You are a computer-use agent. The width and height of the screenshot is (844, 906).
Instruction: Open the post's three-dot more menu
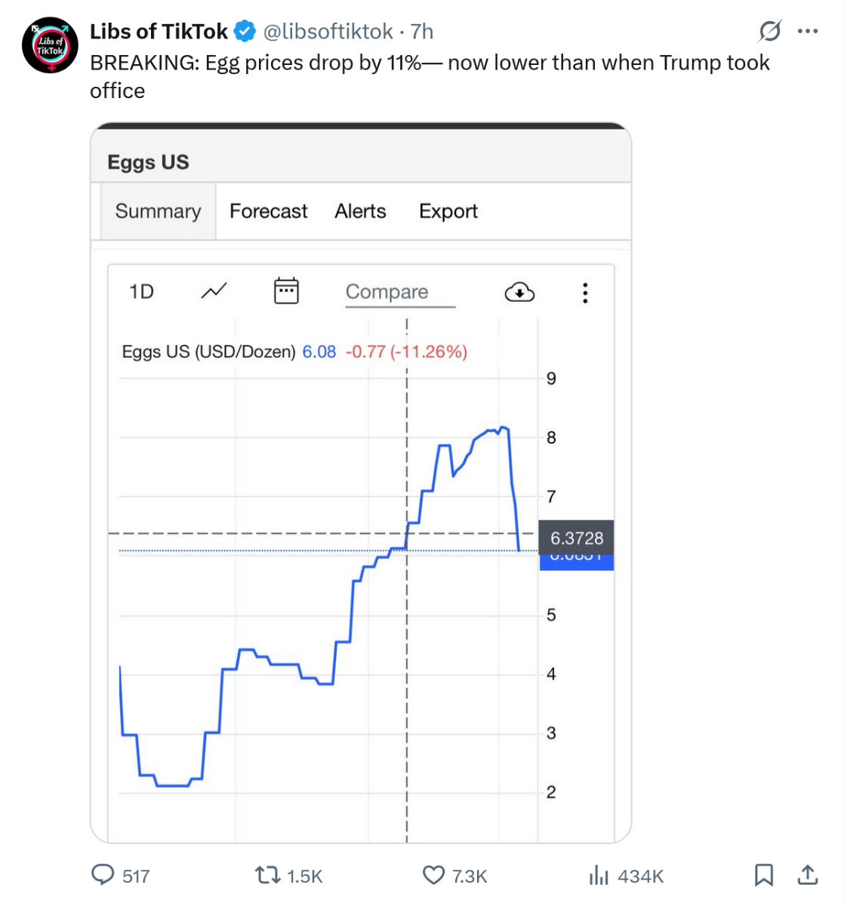808,32
